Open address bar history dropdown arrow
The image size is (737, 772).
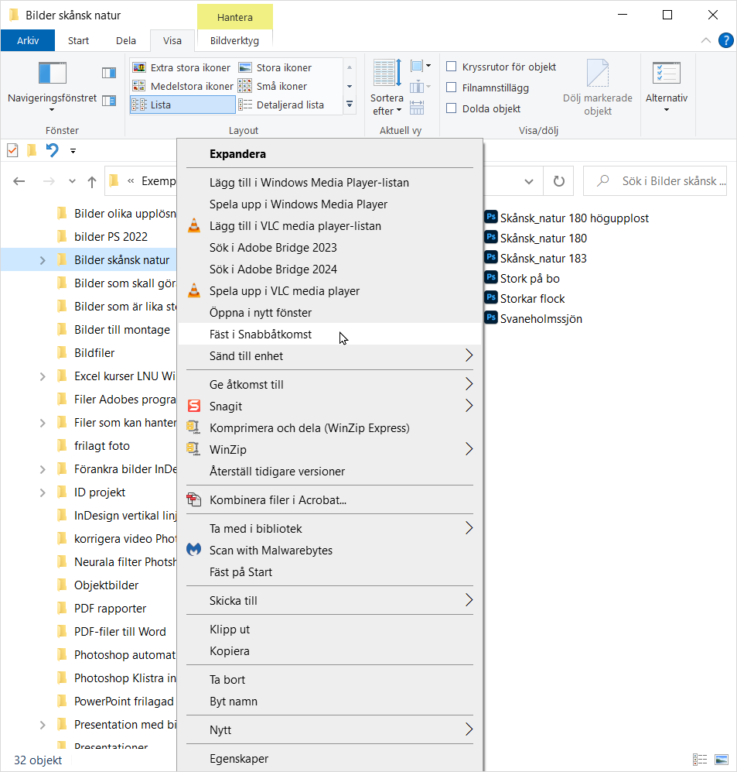pyautogui.click(x=529, y=181)
